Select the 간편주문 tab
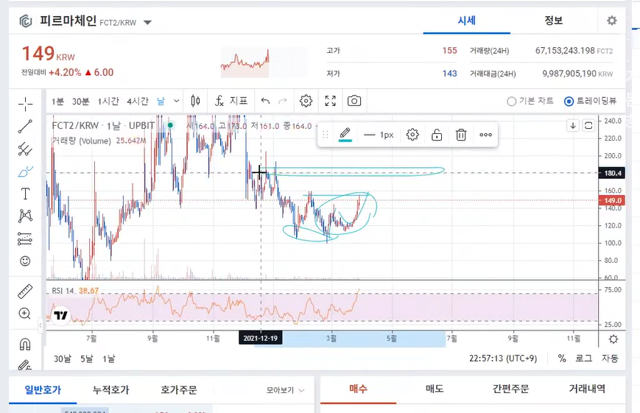 tap(510, 389)
